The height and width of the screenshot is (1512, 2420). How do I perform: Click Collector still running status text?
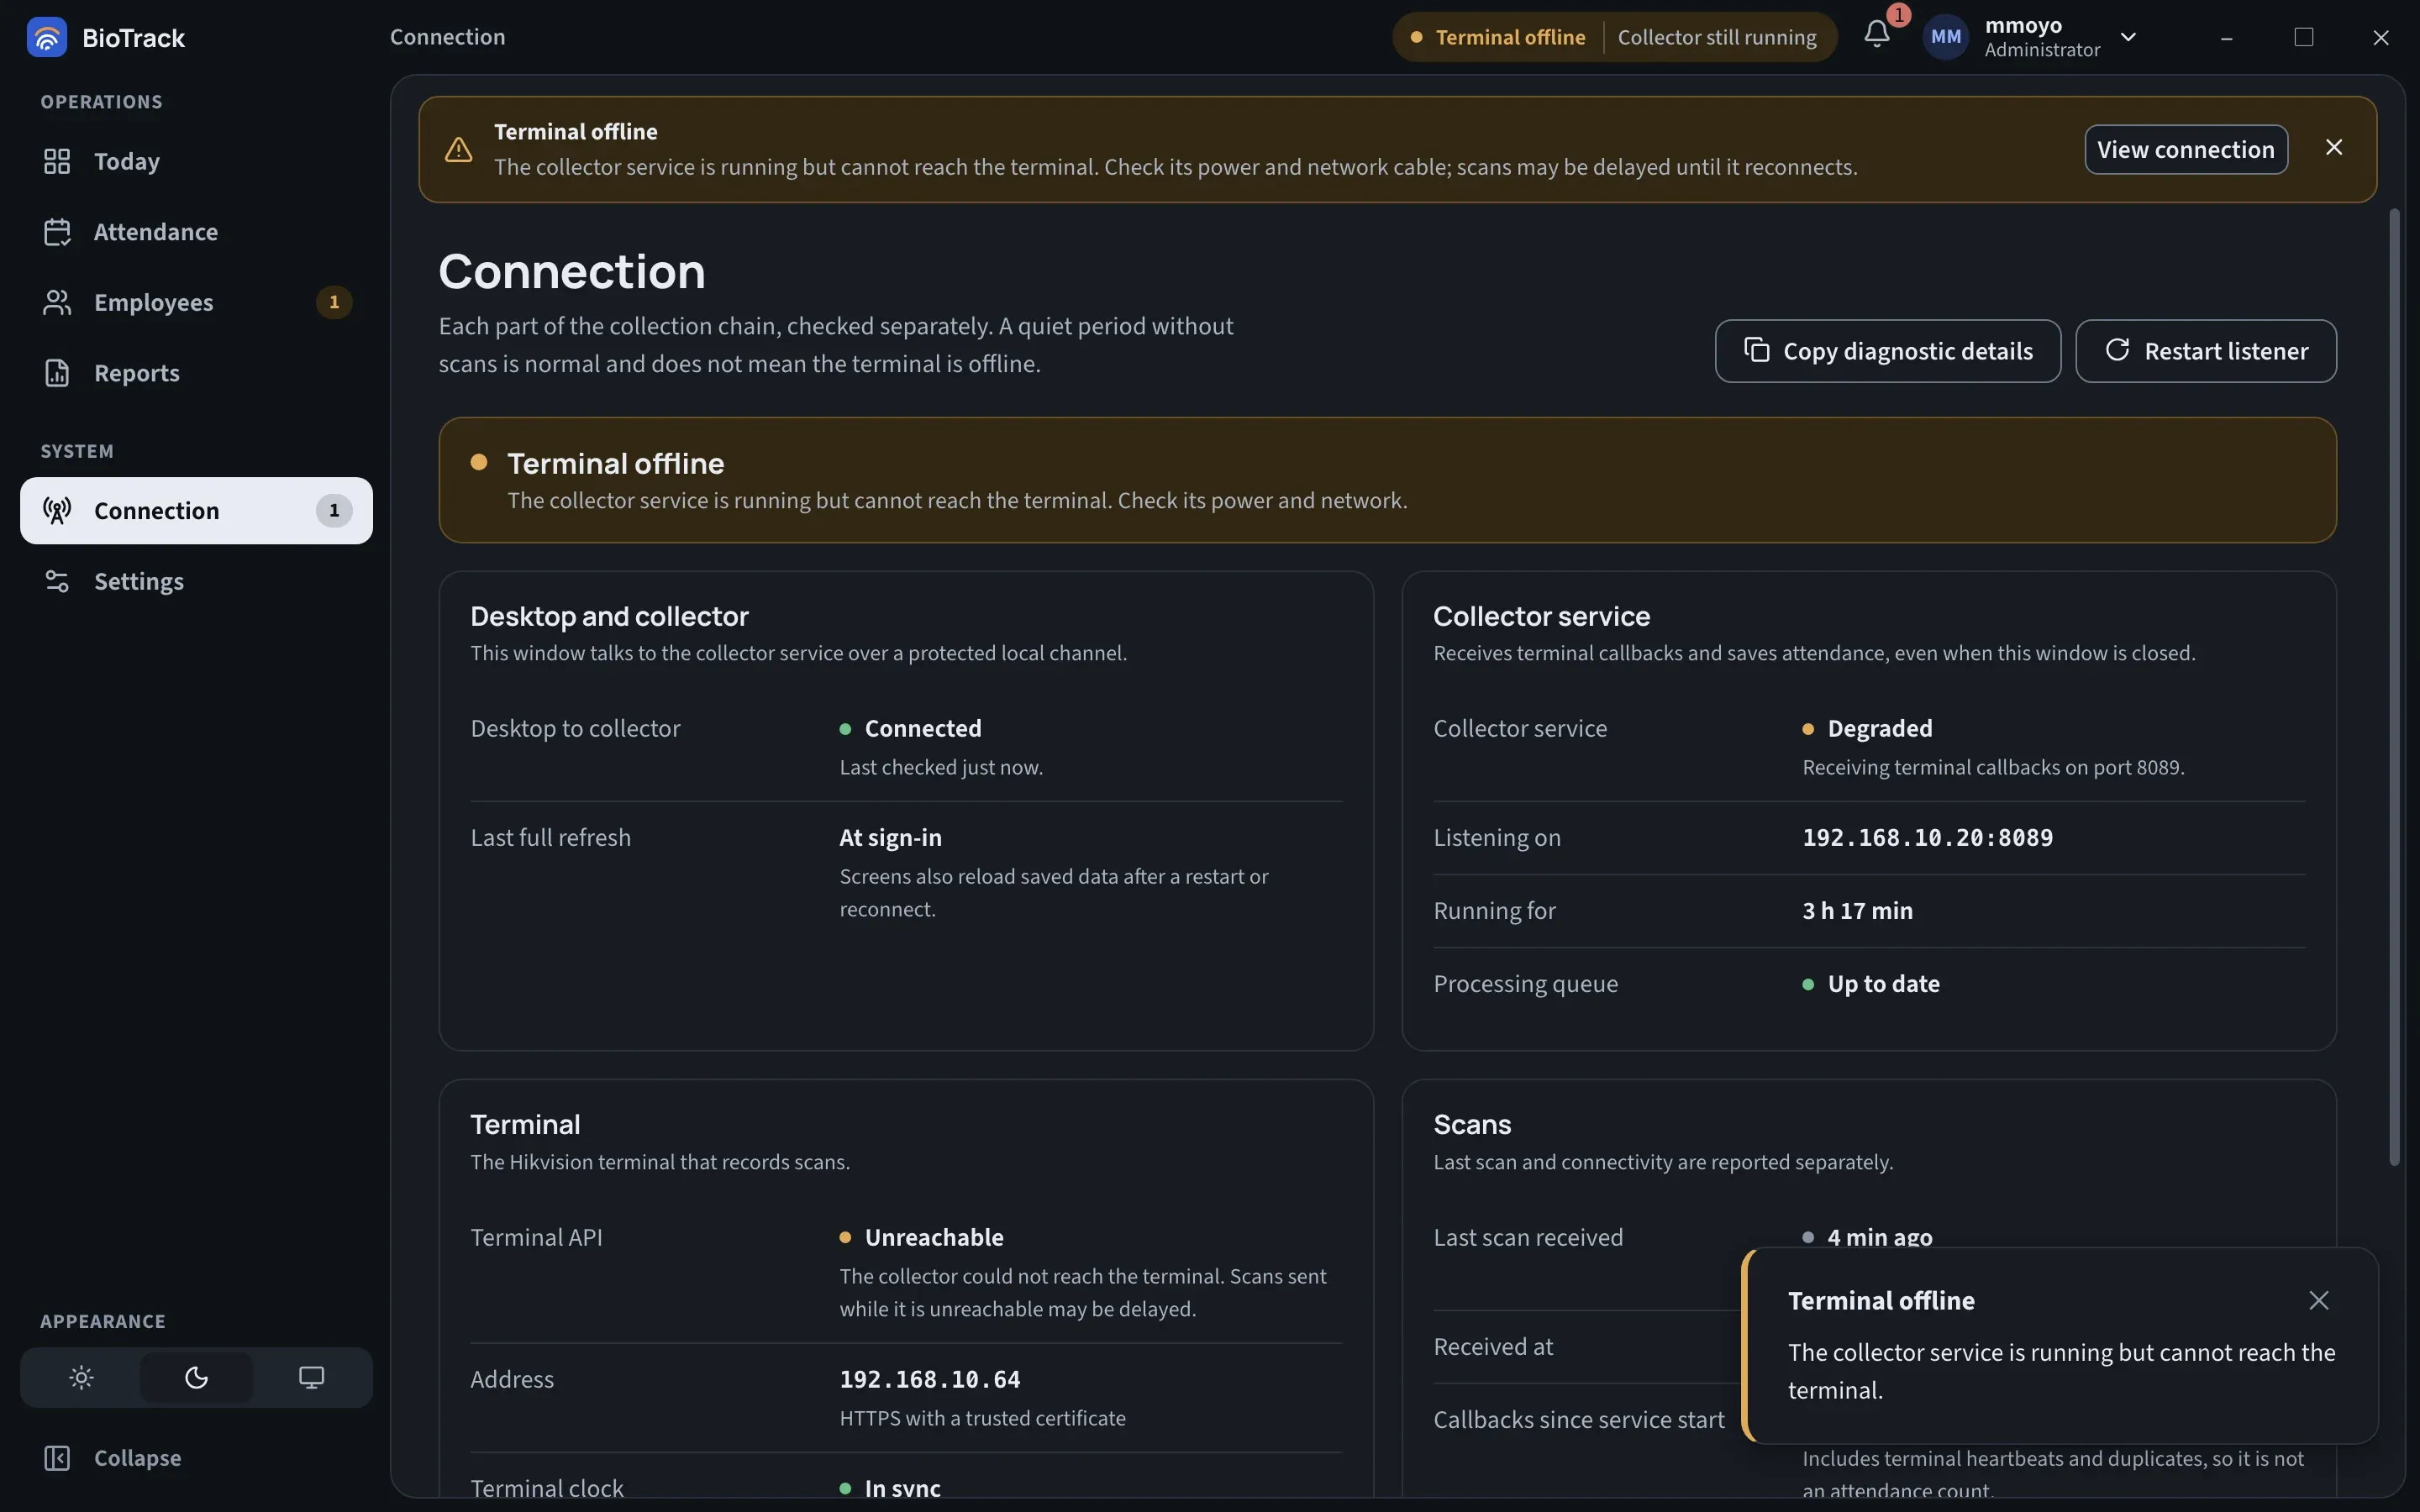coord(1716,37)
